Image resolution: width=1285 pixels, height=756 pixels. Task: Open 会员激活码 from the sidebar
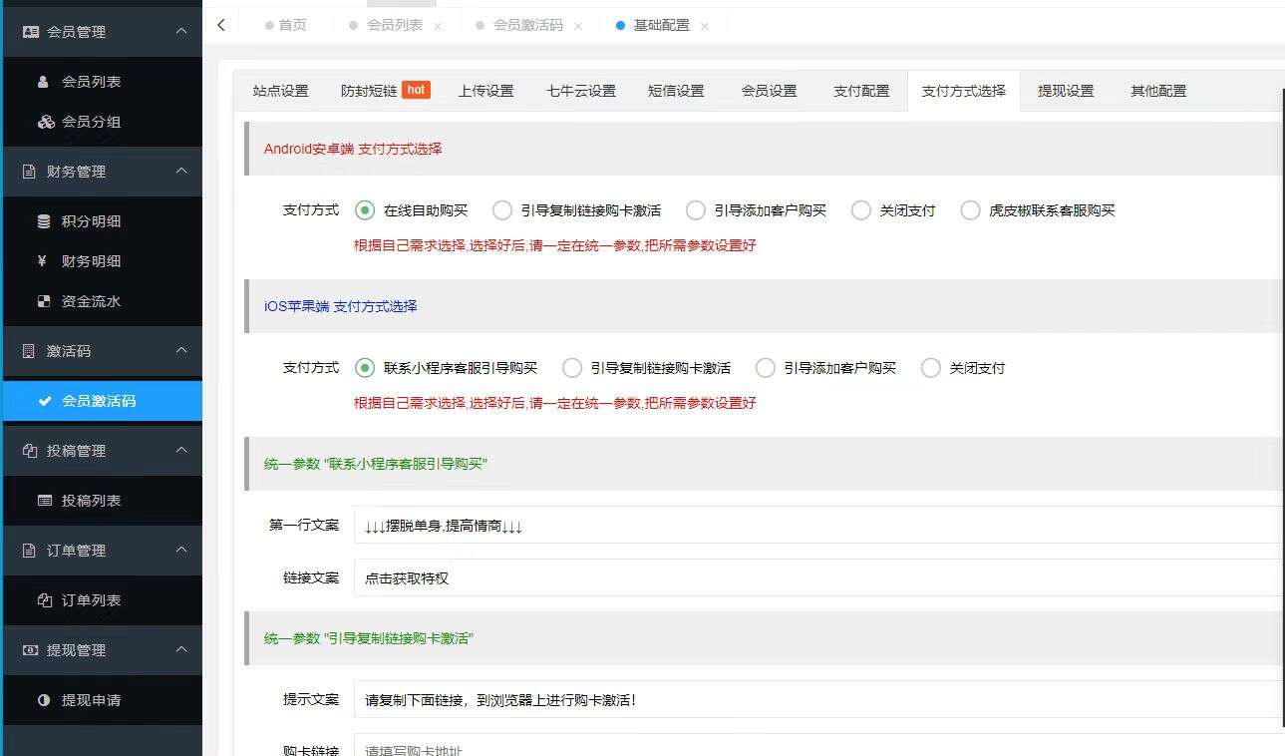pos(44,401)
